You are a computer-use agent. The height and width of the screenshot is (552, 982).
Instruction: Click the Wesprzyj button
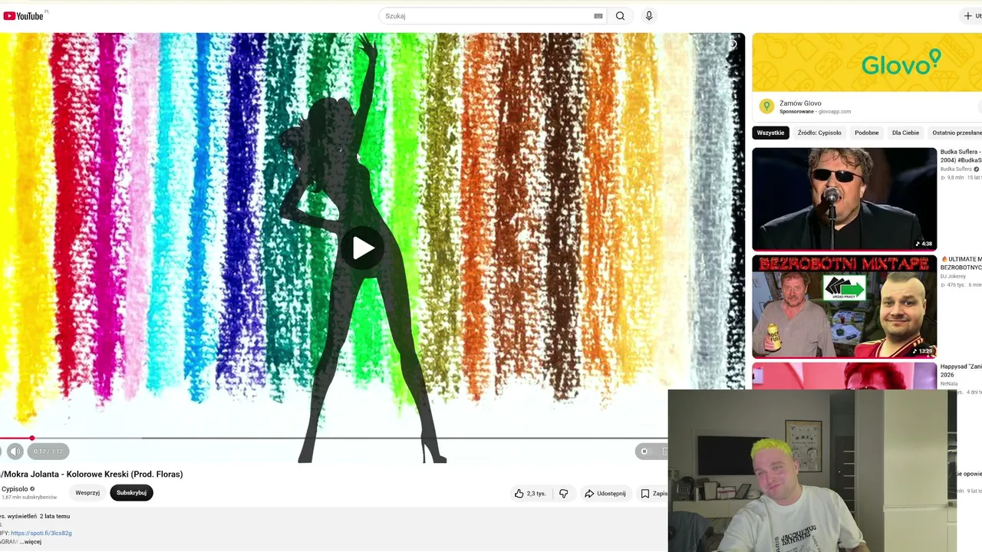pos(87,493)
